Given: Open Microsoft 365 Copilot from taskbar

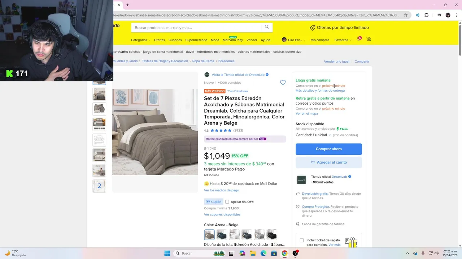Looking at the screenshot, I should tap(242, 253).
